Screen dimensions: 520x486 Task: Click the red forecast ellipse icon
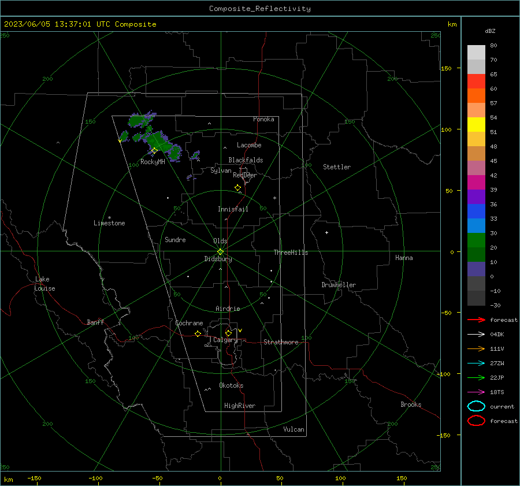tap(476, 421)
